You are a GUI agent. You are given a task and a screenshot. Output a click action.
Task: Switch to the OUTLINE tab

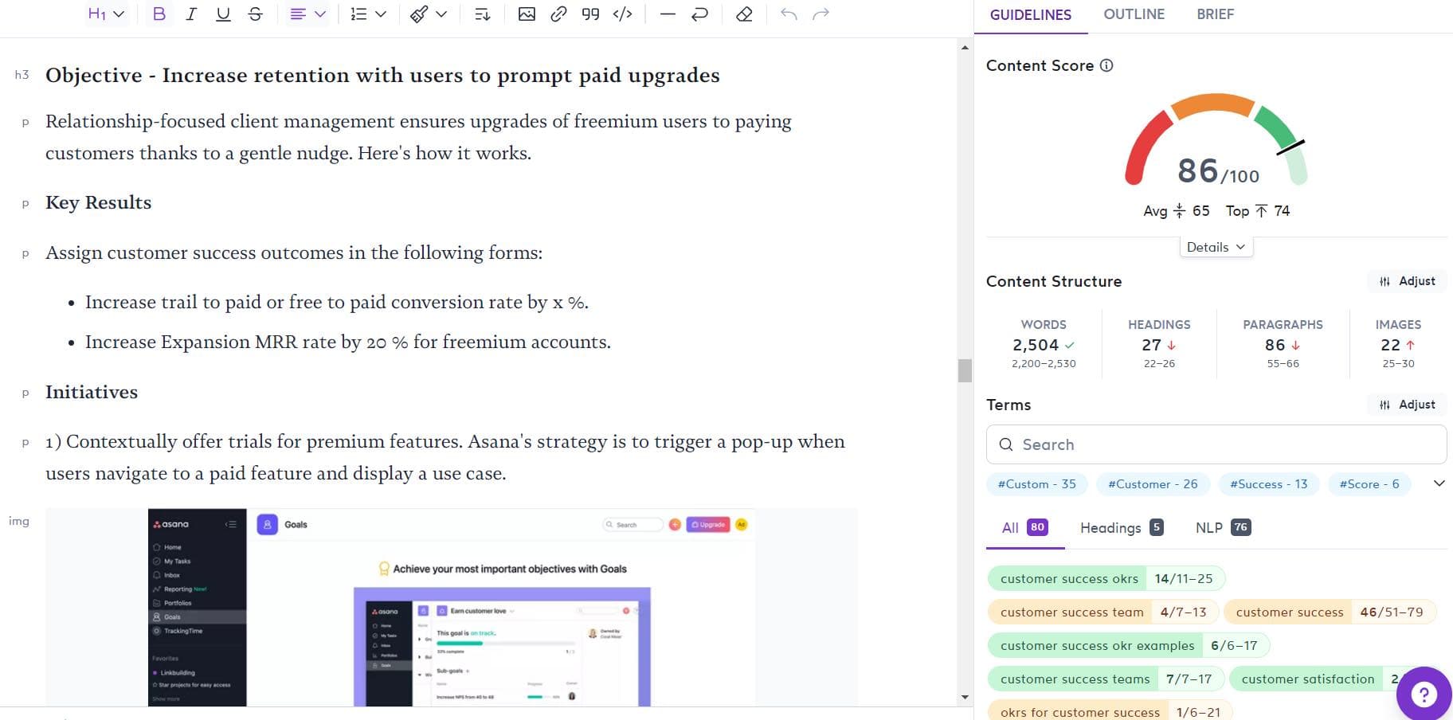tap(1134, 14)
